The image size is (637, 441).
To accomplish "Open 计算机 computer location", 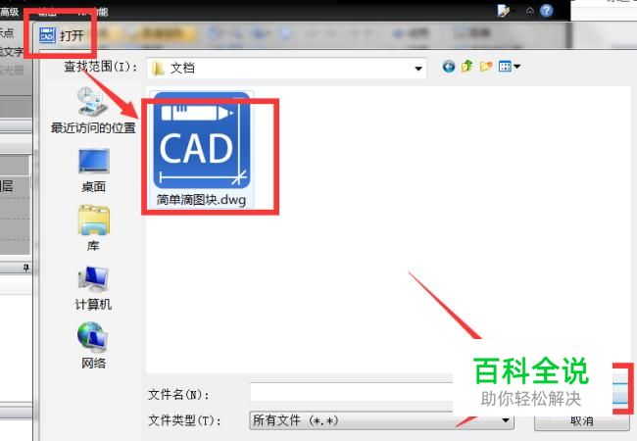I will (x=93, y=288).
